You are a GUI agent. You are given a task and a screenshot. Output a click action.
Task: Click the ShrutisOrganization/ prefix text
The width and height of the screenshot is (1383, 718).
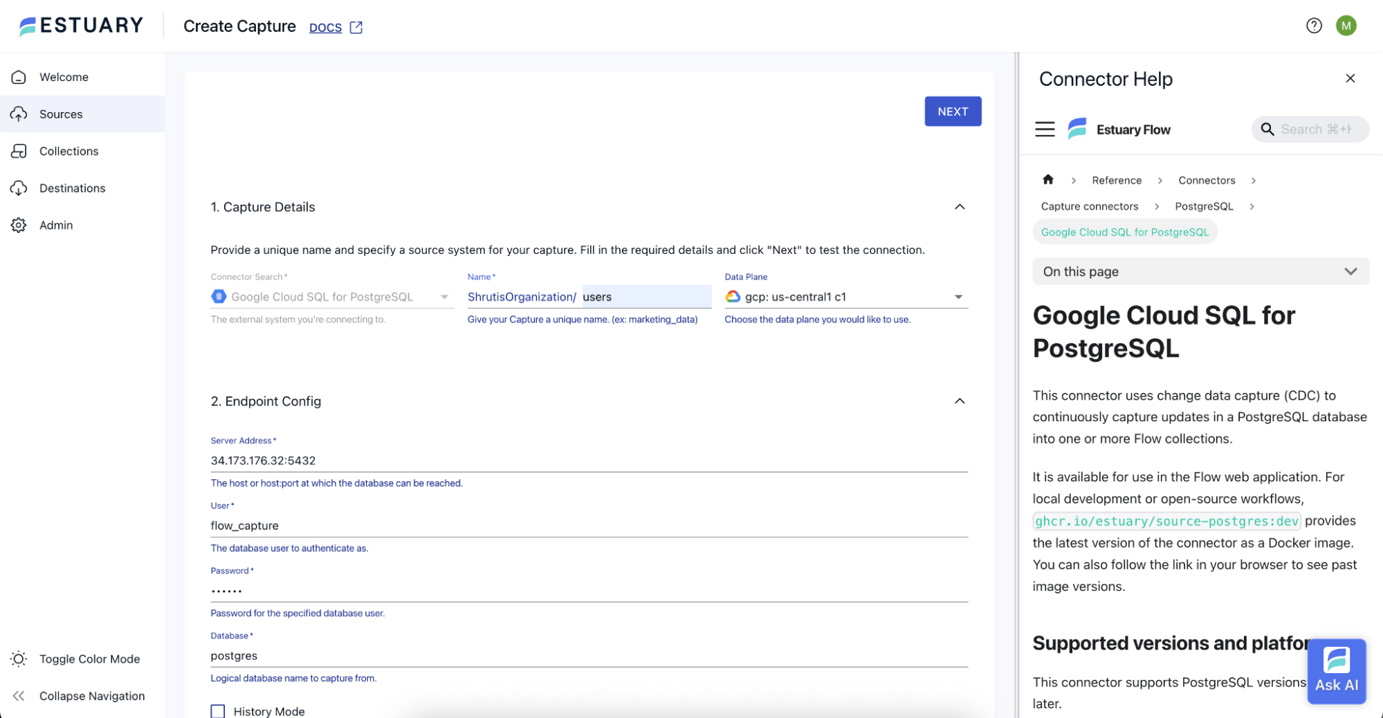point(522,297)
